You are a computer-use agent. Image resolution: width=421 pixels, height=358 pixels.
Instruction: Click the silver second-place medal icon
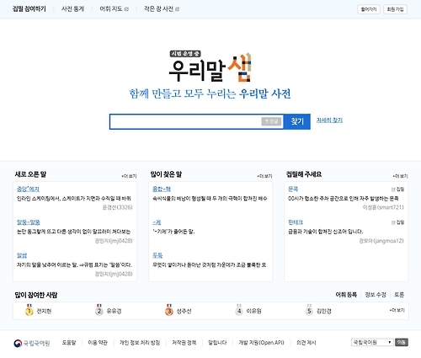click(99, 310)
